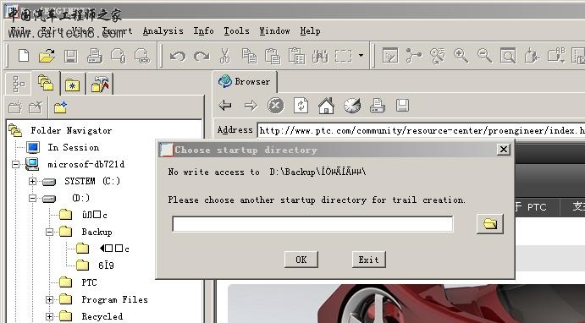Click the browser Back arrow
The height and width of the screenshot is (323, 585).
(x=225, y=106)
